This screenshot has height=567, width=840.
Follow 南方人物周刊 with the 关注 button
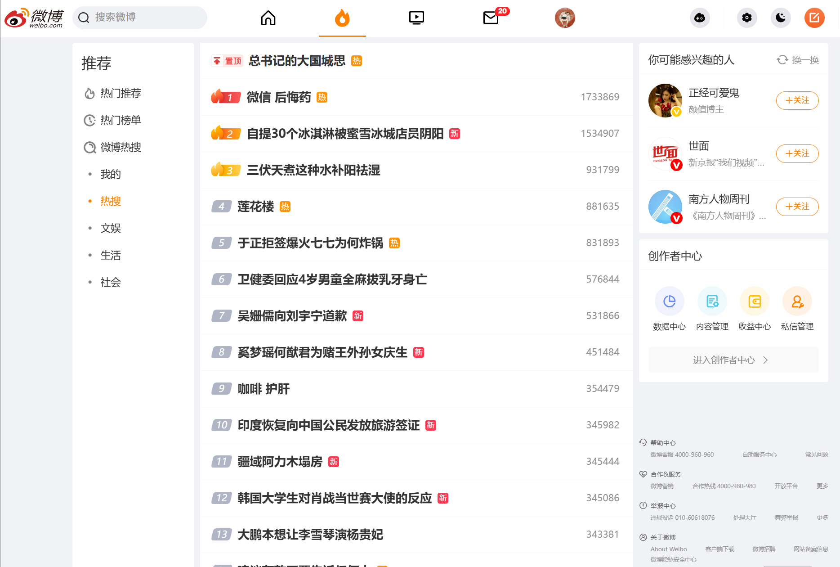(797, 207)
